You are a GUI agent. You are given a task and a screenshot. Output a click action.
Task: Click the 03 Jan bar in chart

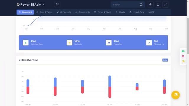point(82,87)
